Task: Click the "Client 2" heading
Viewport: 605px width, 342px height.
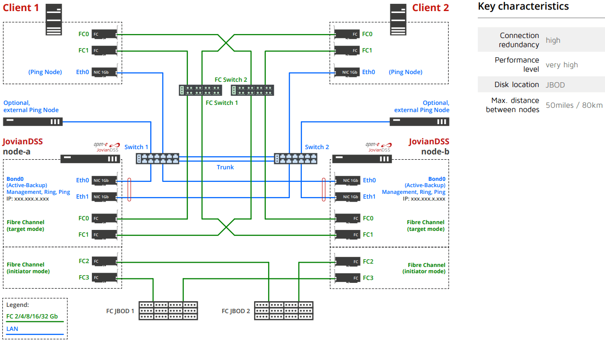Action: [430, 8]
